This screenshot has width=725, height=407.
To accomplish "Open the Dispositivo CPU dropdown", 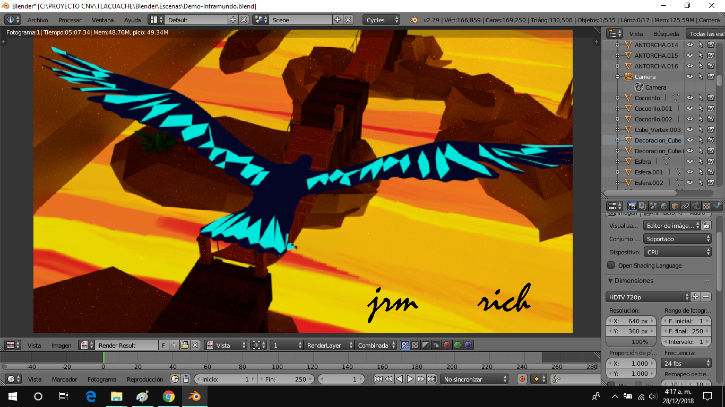I will (677, 252).
